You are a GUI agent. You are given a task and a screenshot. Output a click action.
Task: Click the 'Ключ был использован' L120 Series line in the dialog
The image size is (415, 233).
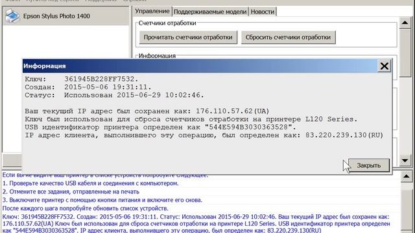[191, 119]
